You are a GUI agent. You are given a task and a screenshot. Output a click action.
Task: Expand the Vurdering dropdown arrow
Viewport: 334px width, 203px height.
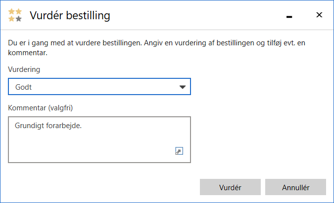tap(182, 87)
